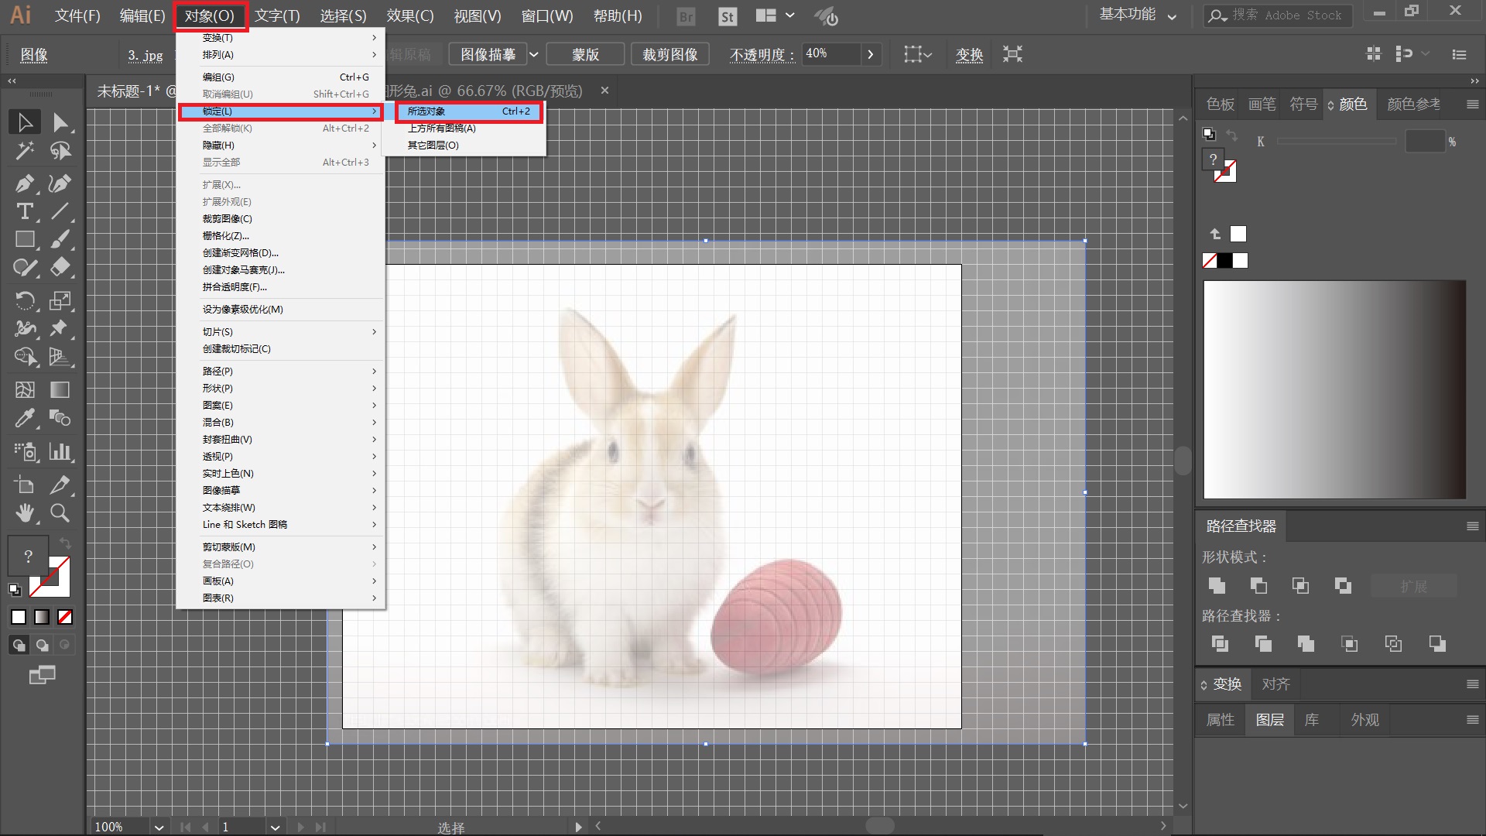Select the Magic Wand tool

coord(25,151)
